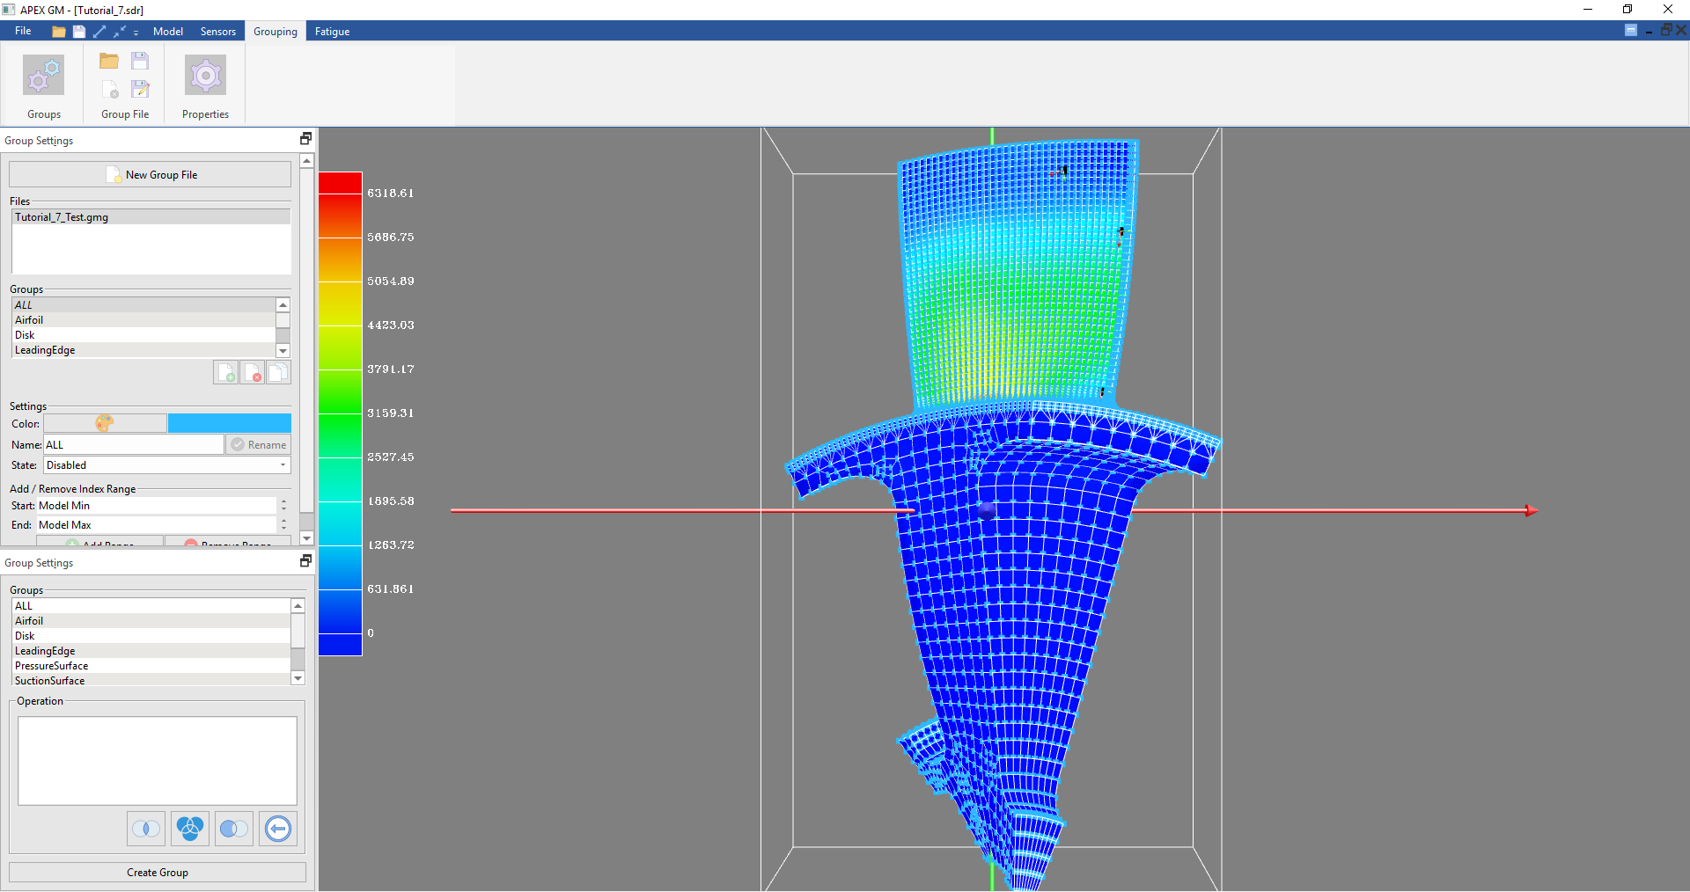This screenshot has height=892, width=1690.
Task: Select ALL in the lower Groups list
Action: (151, 606)
